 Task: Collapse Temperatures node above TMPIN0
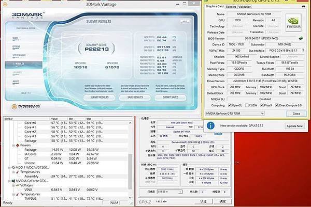tap(13, 195)
